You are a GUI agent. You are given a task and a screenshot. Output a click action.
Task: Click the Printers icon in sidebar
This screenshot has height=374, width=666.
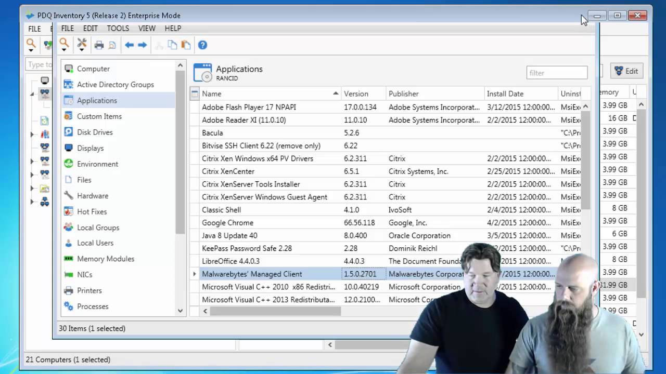tap(68, 290)
